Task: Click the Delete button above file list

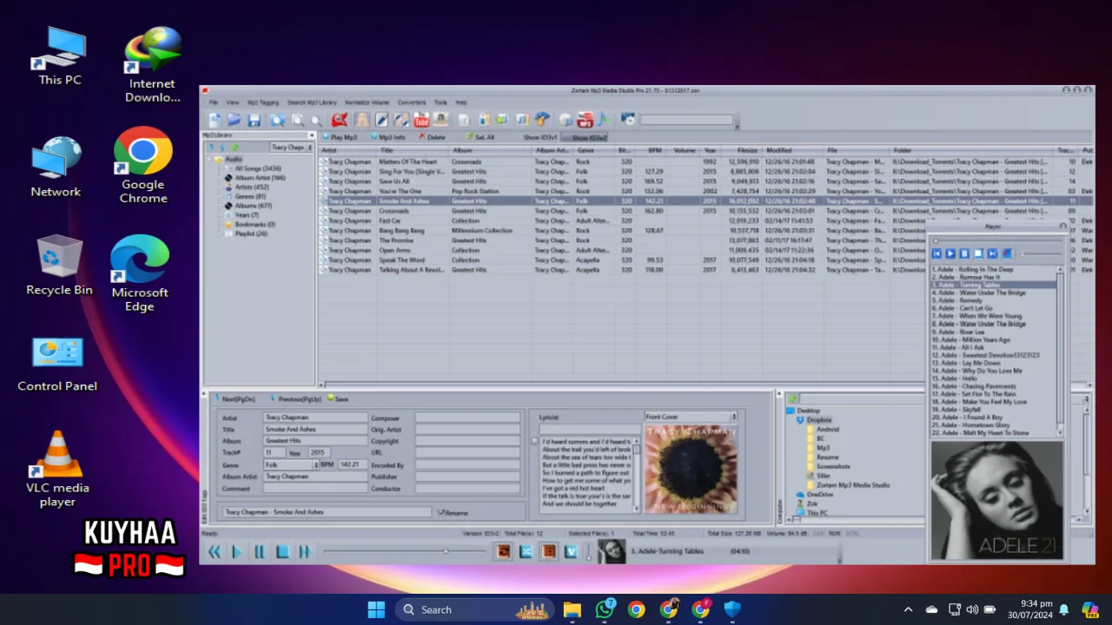Action: point(432,137)
